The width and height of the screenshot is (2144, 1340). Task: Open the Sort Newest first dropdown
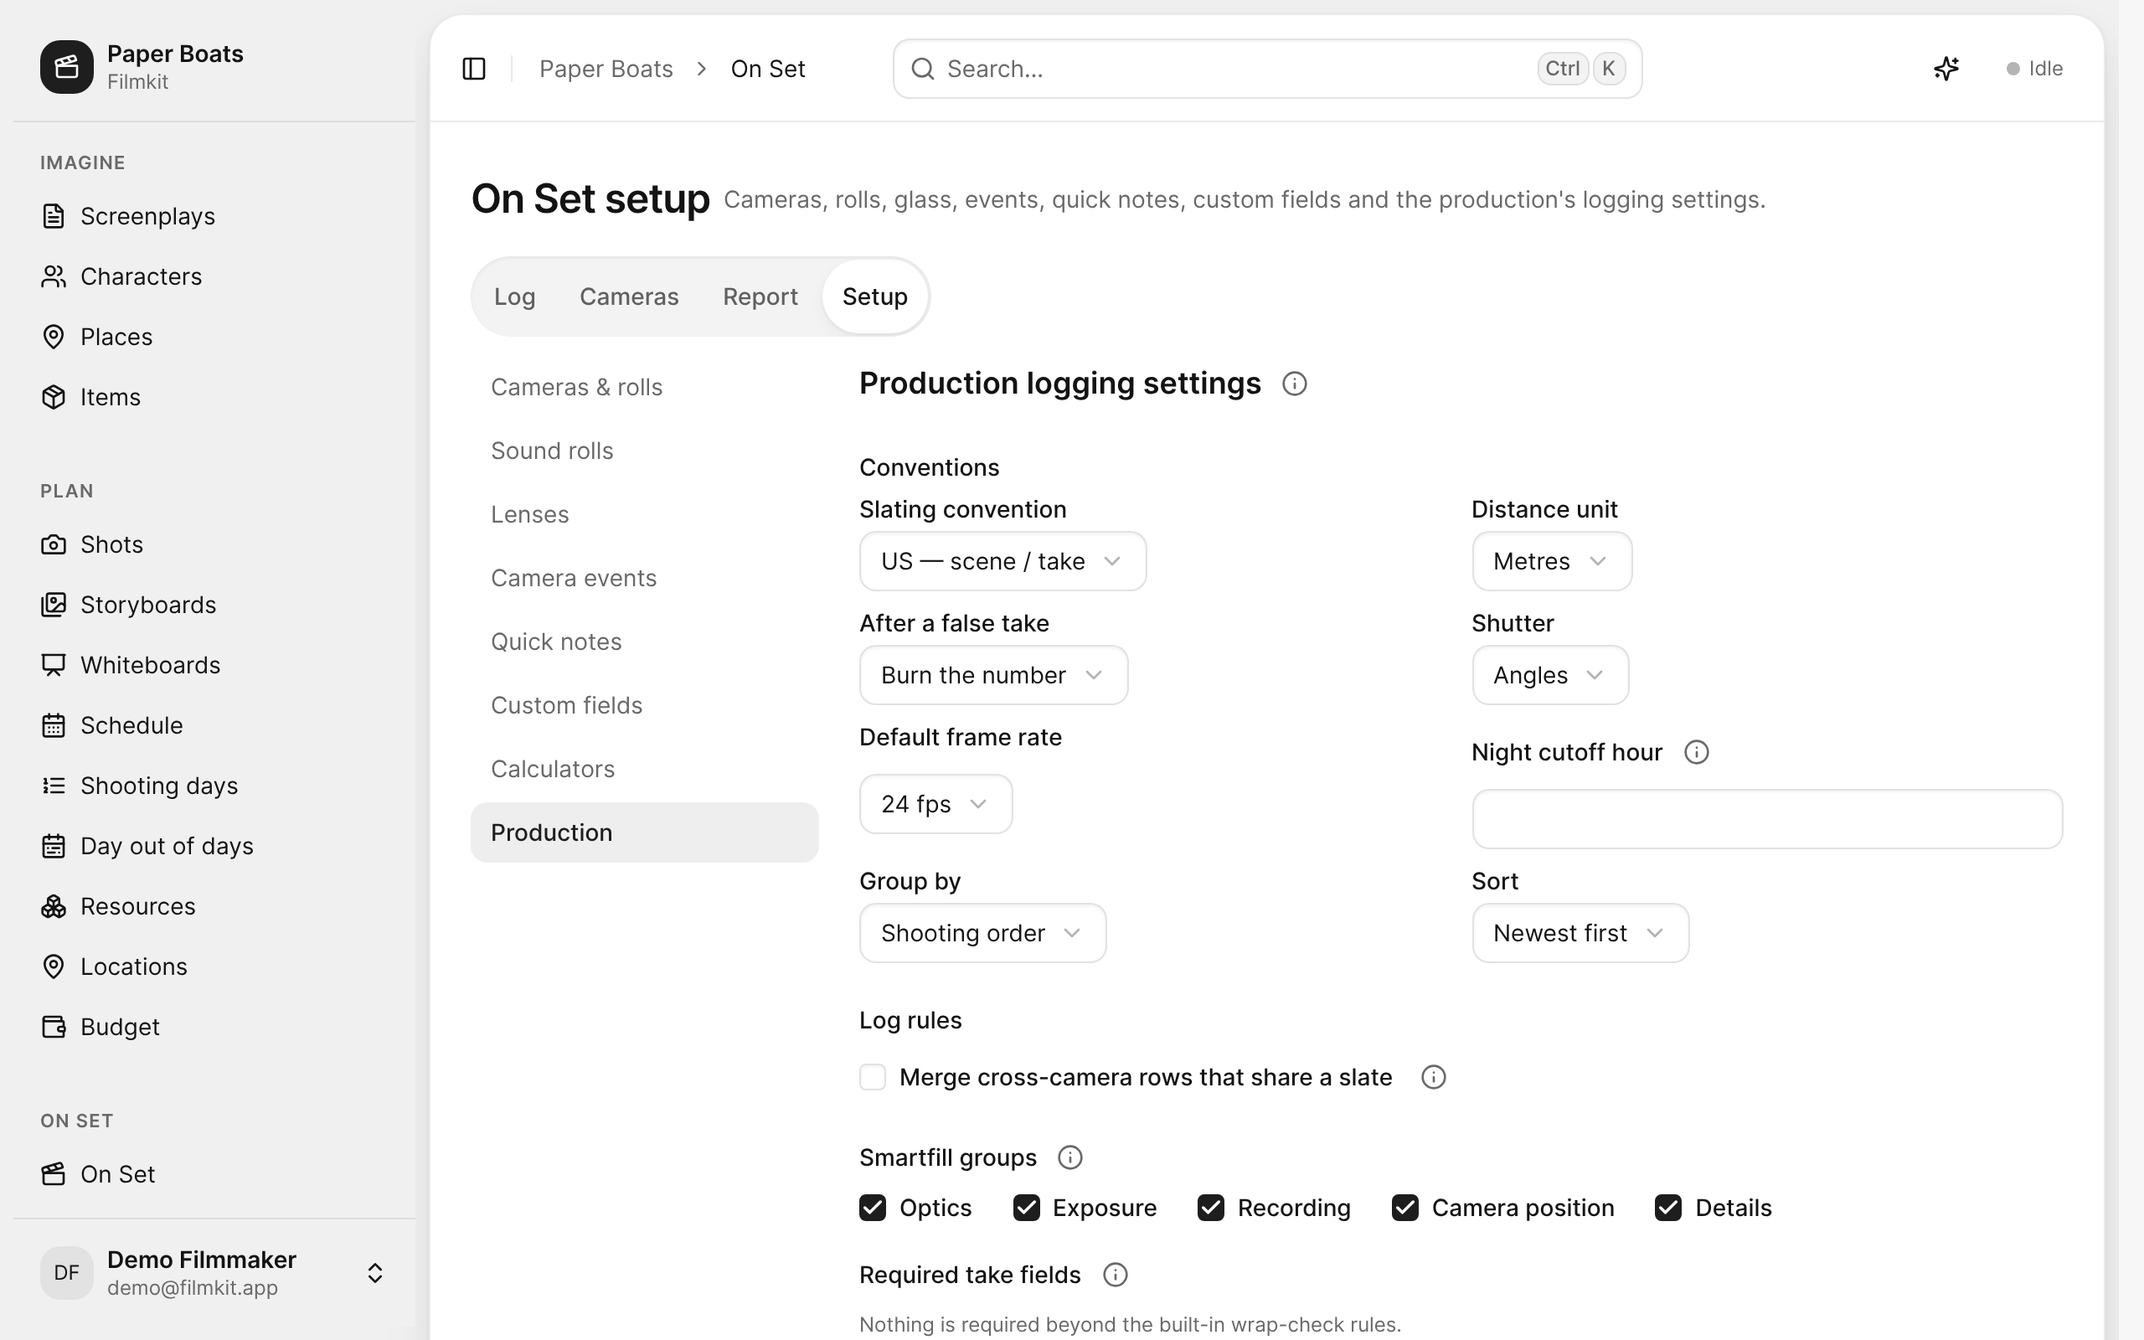[x=1580, y=933]
